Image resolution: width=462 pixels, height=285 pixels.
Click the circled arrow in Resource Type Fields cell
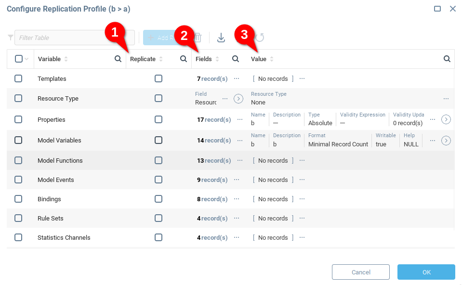[238, 99]
